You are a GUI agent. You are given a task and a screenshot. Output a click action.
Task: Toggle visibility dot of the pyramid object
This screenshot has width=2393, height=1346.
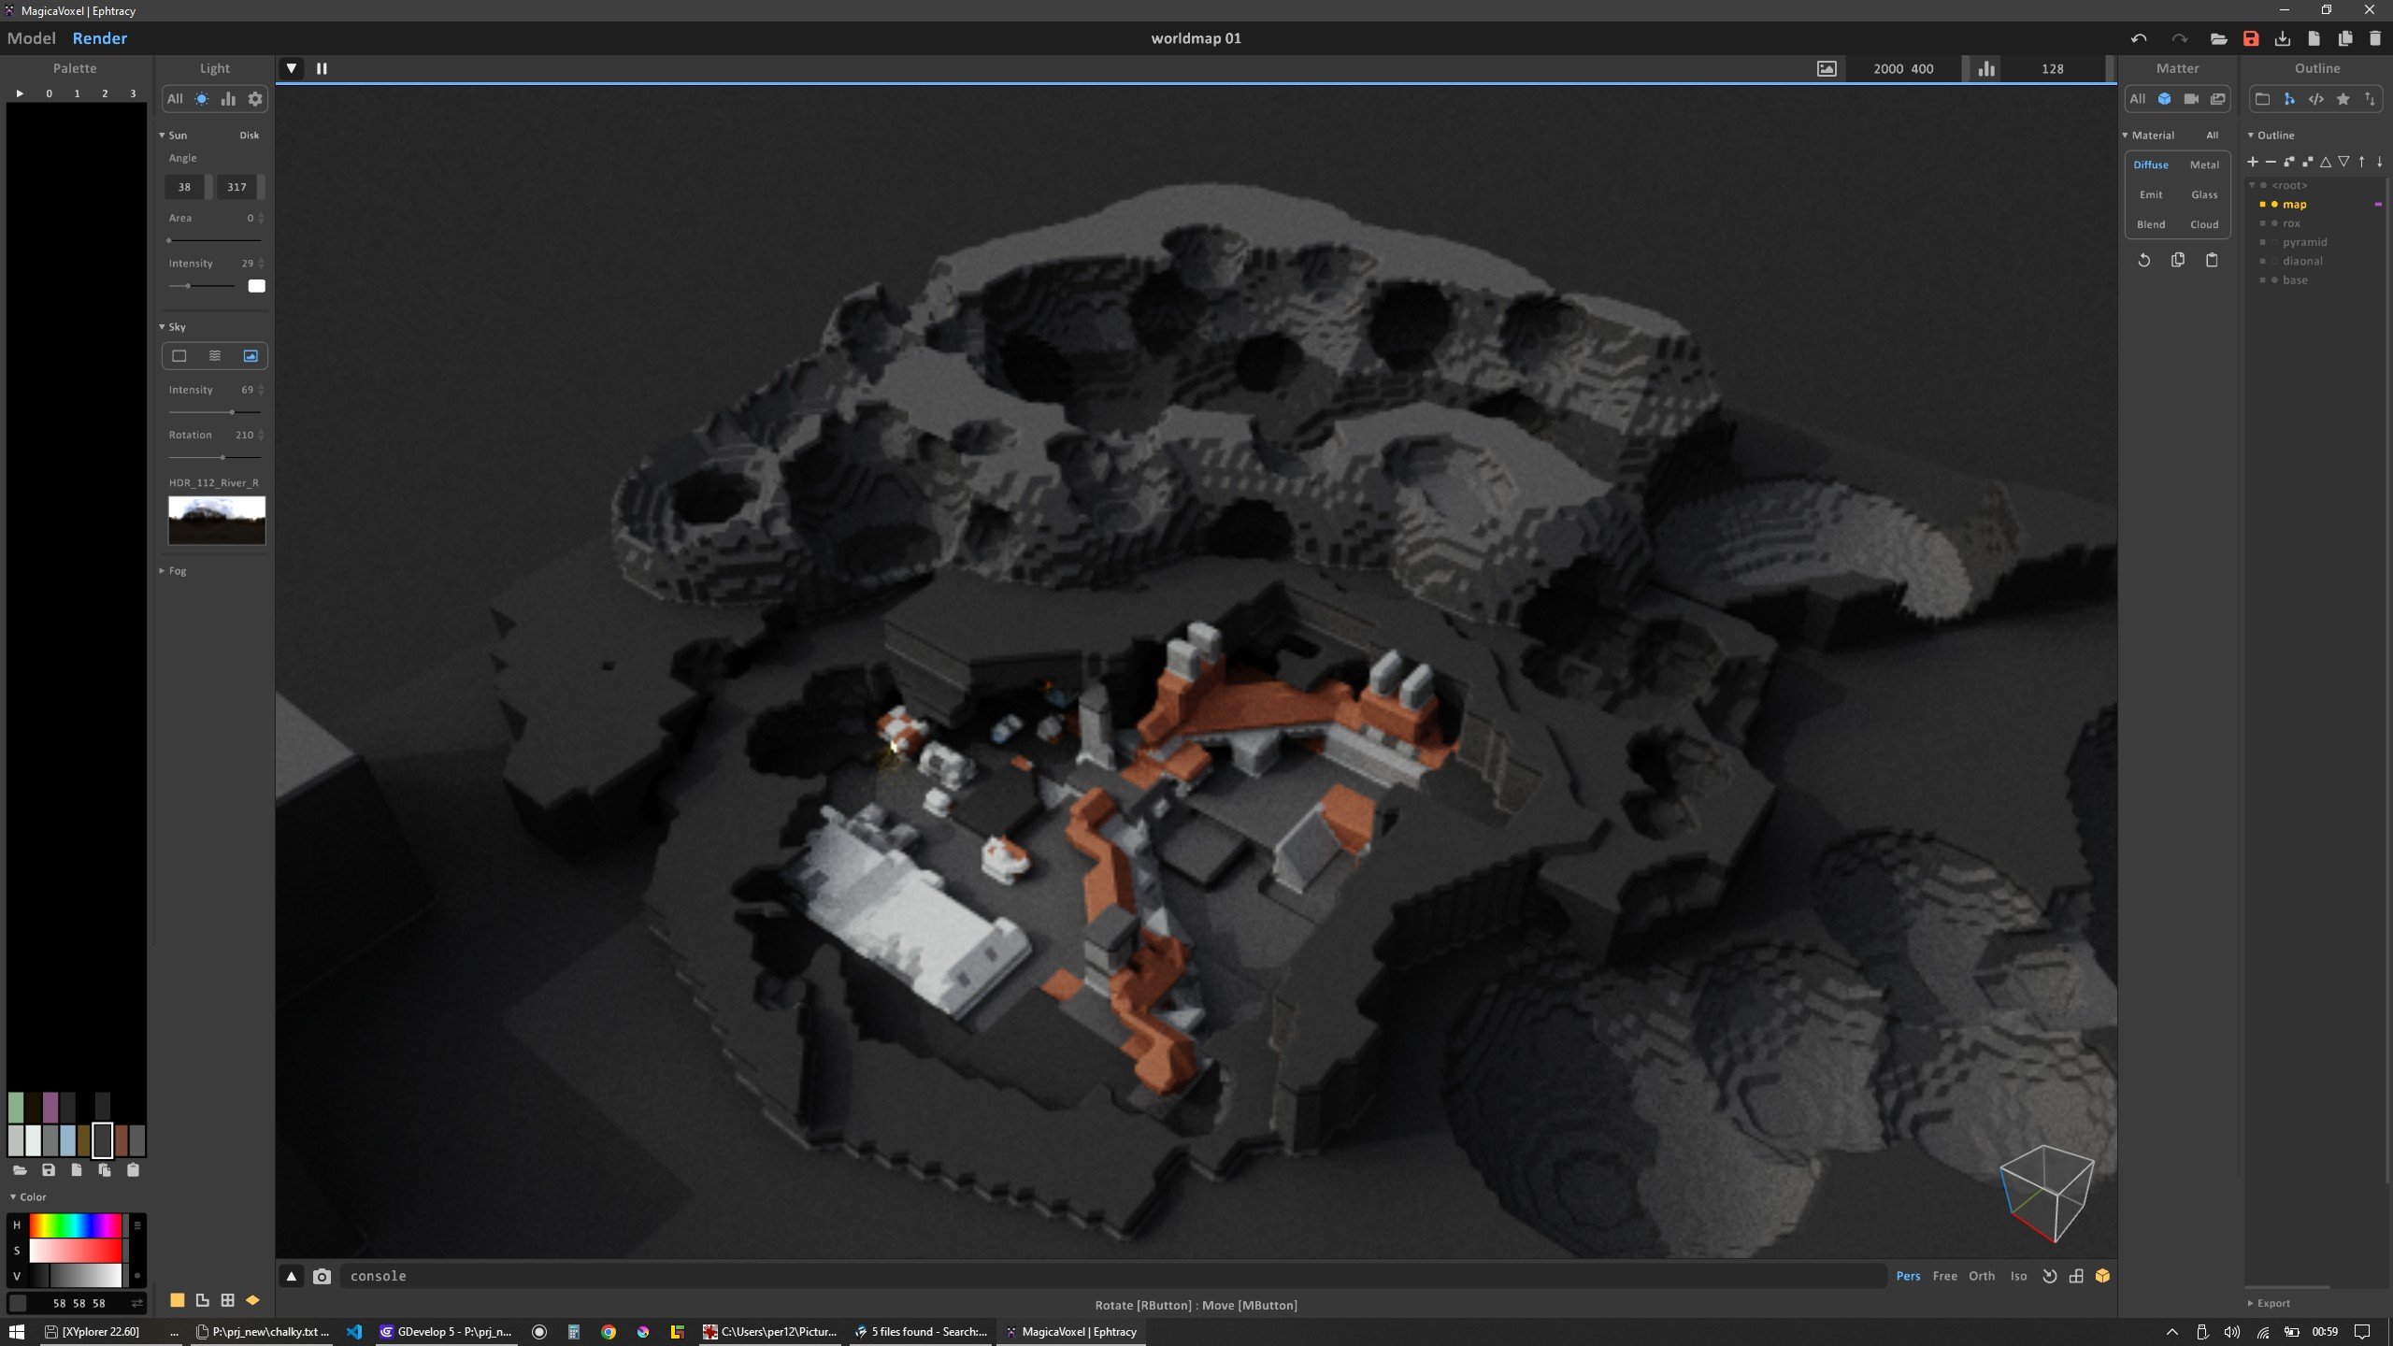pos(2274,242)
